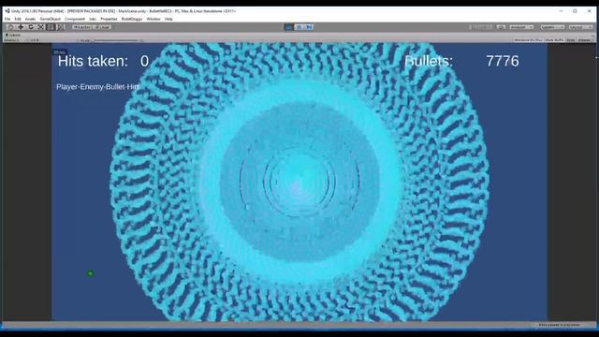Image resolution: width=599 pixels, height=337 pixels.
Task: Open the Edit menu
Action: click(18, 19)
